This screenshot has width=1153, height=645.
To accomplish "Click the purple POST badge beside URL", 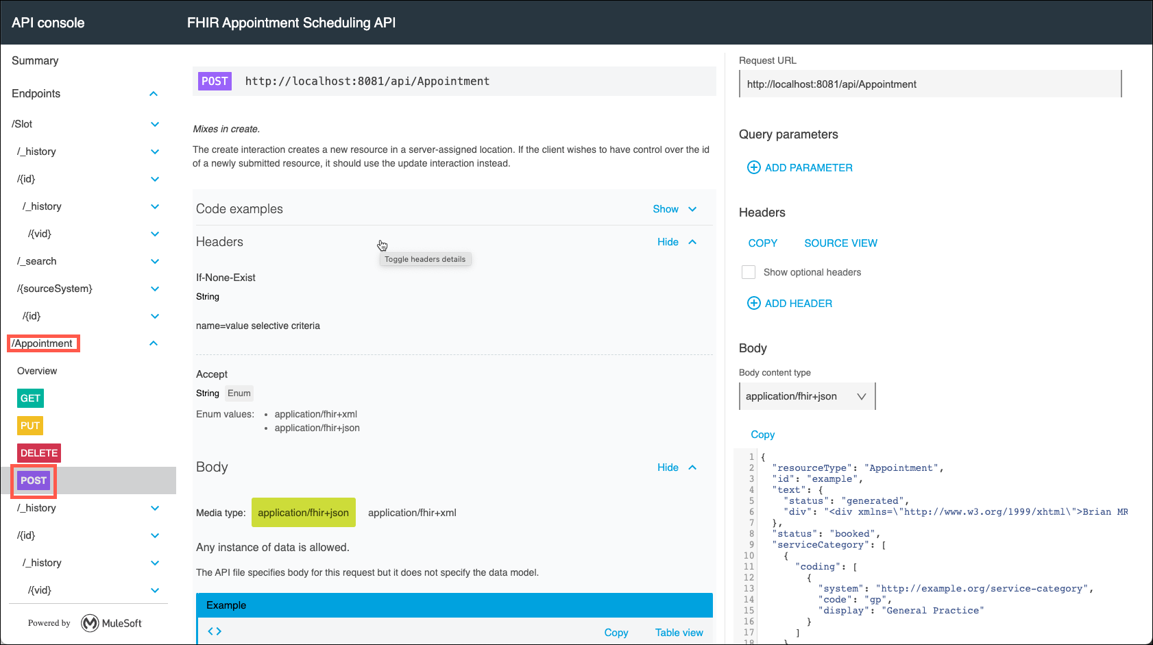I will pos(215,81).
